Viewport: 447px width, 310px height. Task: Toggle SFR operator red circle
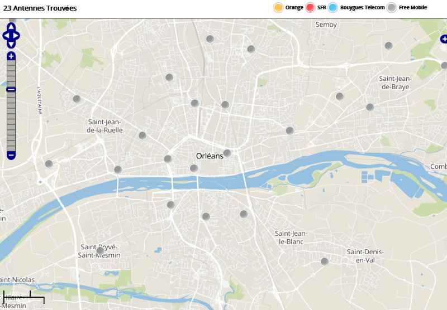(311, 8)
